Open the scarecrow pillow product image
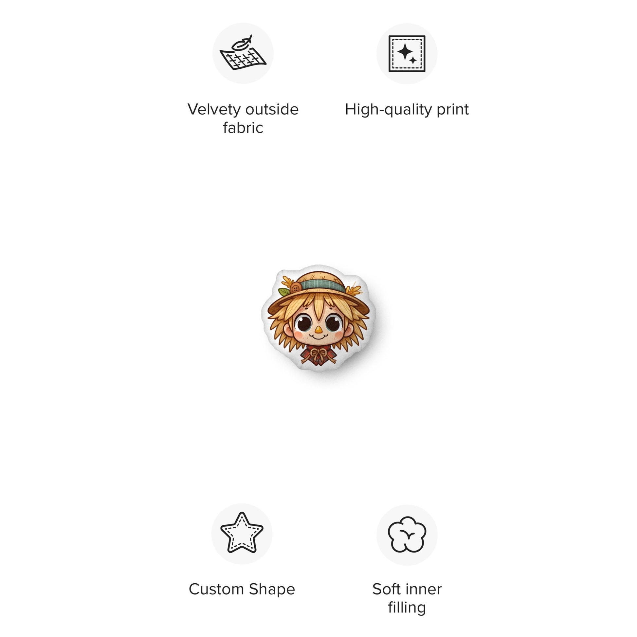The width and height of the screenshot is (637, 637). pyautogui.click(x=318, y=318)
